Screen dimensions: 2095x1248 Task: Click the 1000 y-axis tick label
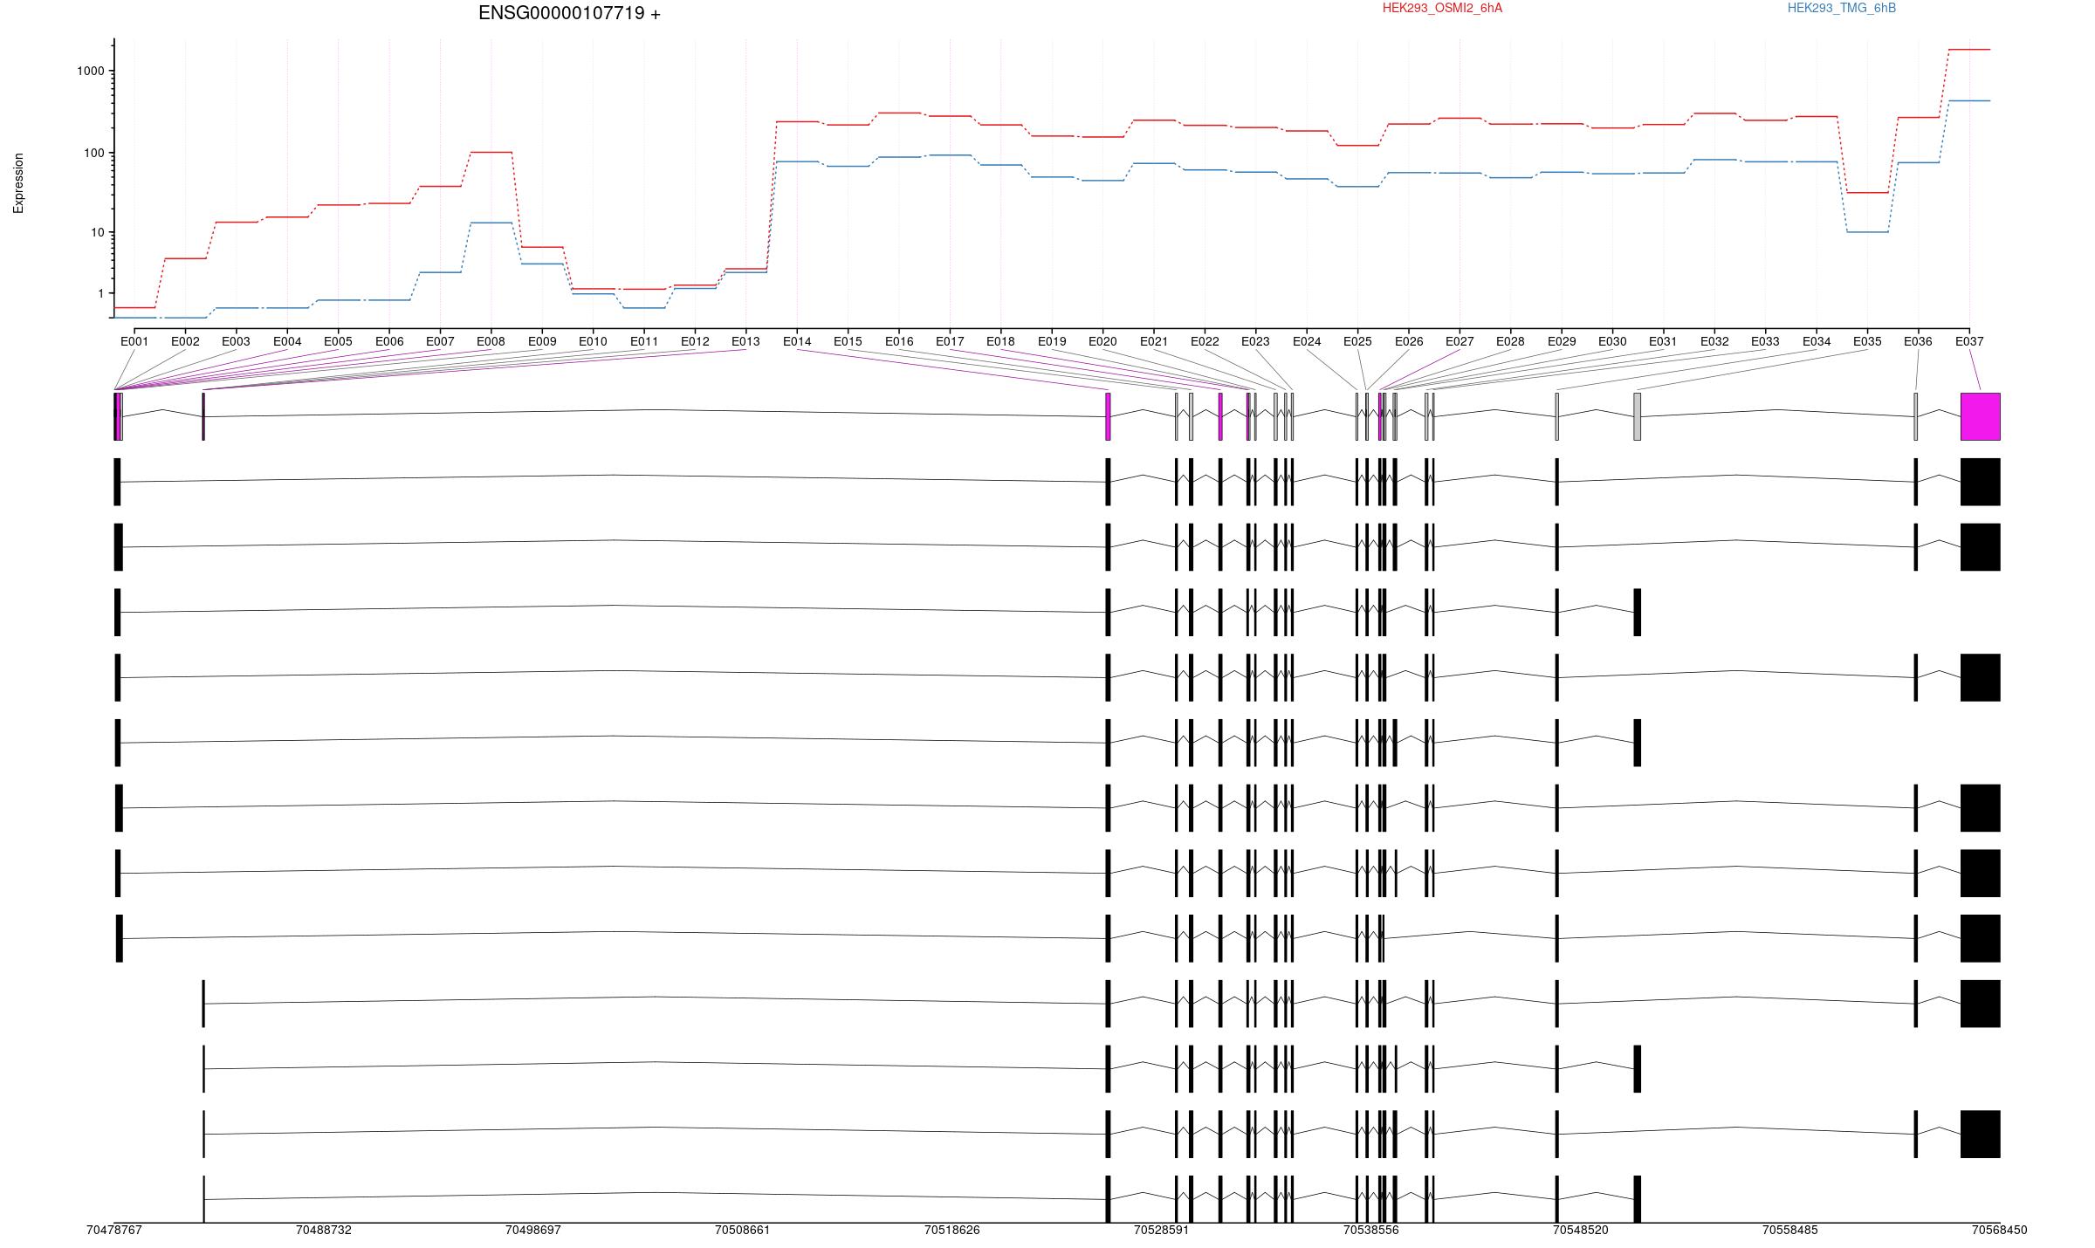click(91, 71)
